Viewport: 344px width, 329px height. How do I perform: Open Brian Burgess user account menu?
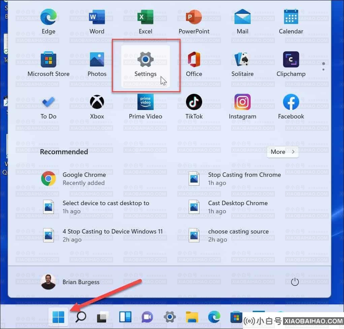pos(70,282)
